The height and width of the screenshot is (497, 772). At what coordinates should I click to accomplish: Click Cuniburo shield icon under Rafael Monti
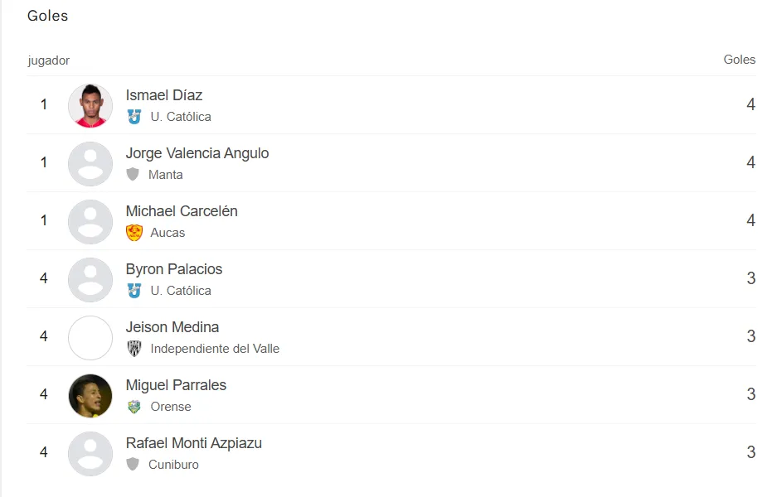pos(133,465)
